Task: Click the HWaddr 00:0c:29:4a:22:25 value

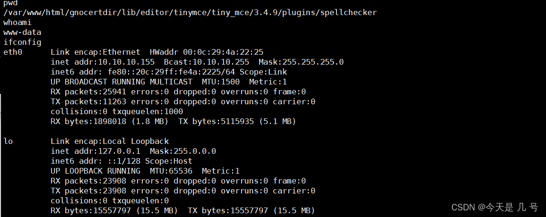Action: pyautogui.click(x=207, y=52)
